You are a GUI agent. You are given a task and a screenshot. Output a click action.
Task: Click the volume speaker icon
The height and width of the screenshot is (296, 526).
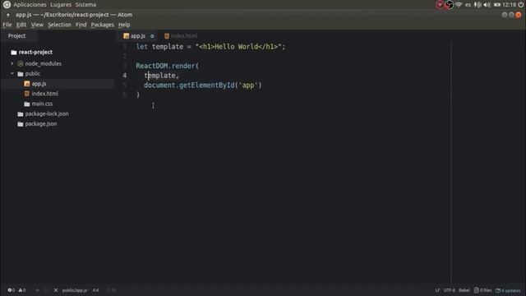point(487,5)
